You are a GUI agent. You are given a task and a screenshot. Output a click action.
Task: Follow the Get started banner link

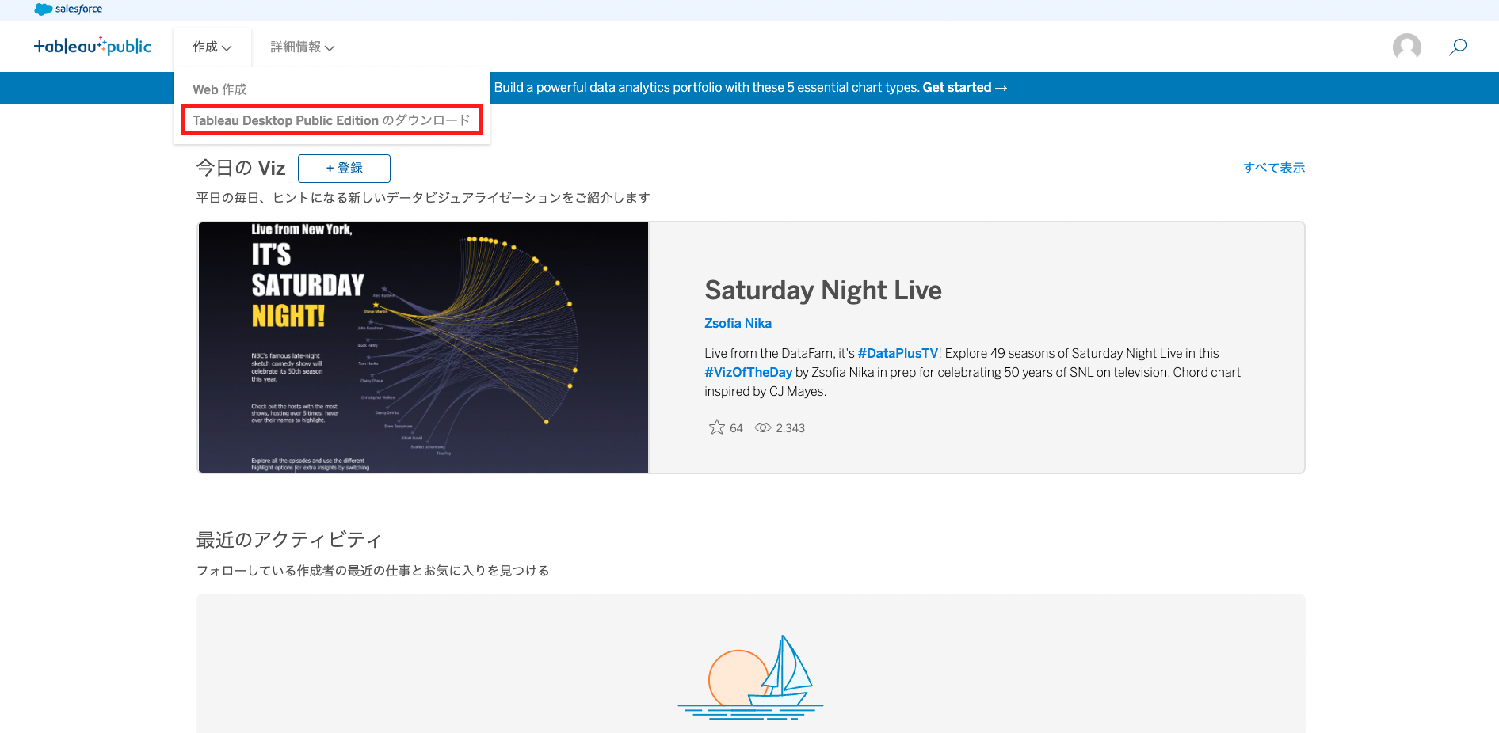pos(964,88)
